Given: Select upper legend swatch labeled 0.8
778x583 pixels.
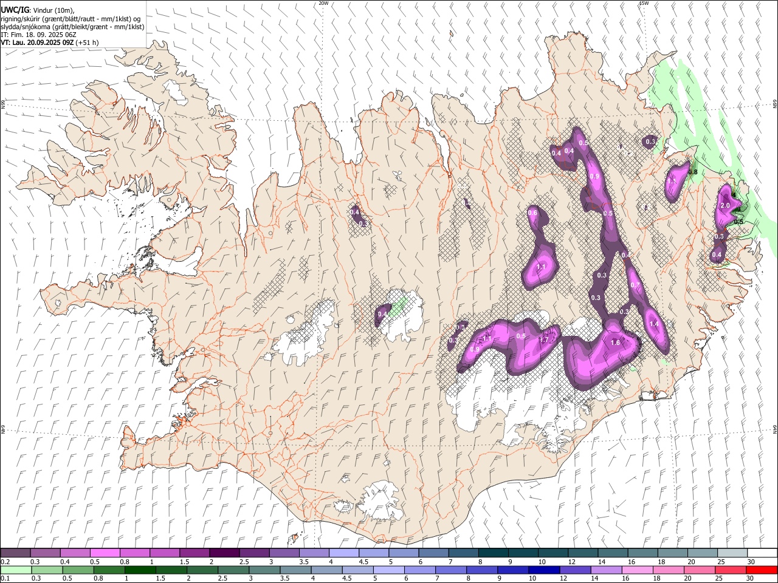Looking at the screenshot, I should click(x=135, y=553).
